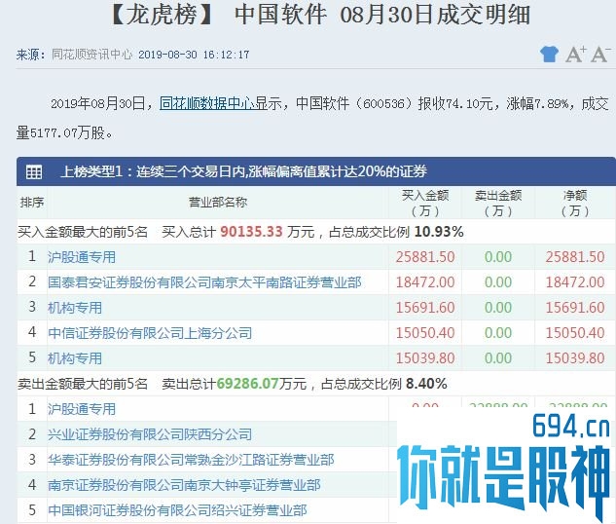This screenshot has height=524, width=616.
Task: Click net amount 15050.40 in 中信证券 row
Action: [575, 333]
